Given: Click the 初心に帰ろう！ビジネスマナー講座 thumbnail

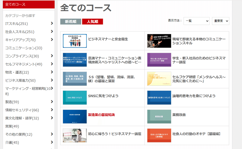Looking at the screenshot, I should pyautogui.click(x=75, y=135).
